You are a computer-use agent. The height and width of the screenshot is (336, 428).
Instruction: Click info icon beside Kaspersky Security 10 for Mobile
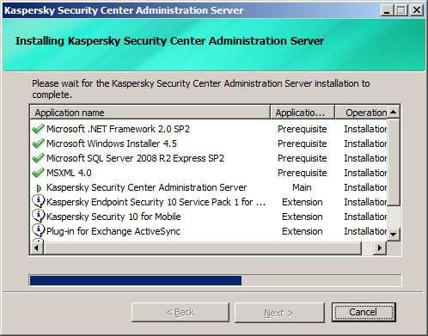pos(39,216)
